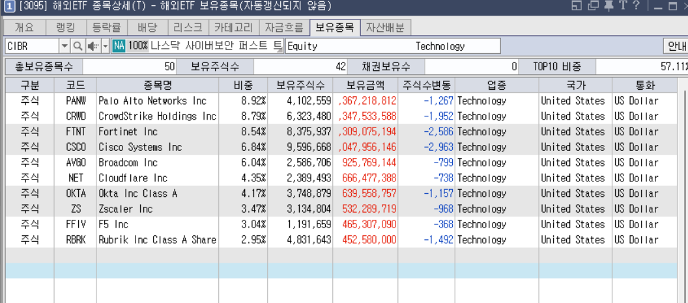The width and height of the screenshot is (688, 303).
Task: Sort by the 코드 column header
Action: (76, 85)
